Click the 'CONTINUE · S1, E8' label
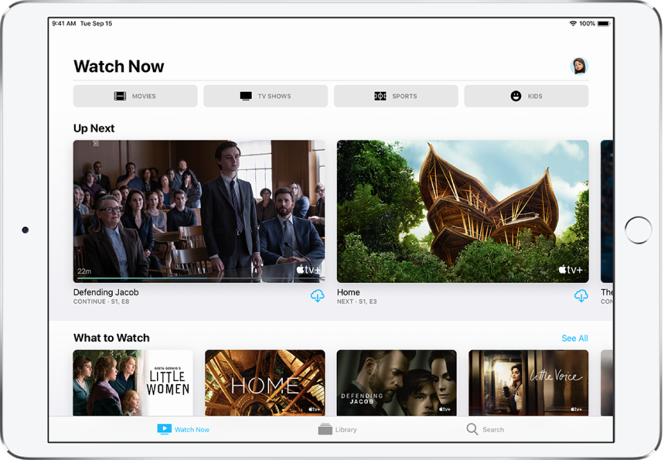Viewport: 664px width, 460px height. click(x=101, y=302)
